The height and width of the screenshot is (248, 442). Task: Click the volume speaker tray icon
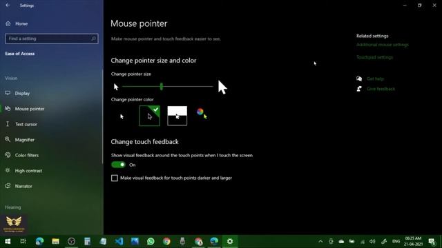pyautogui.click(x=372, y=241)
